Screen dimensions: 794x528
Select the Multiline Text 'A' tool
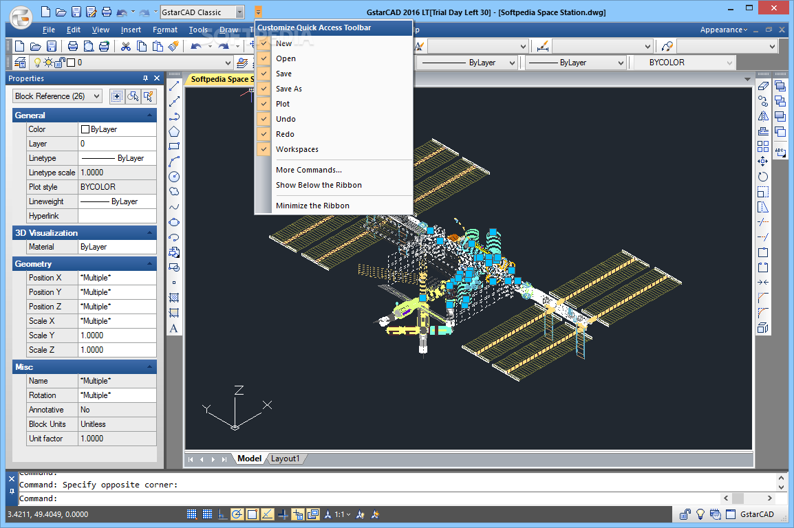click(173, 328)
